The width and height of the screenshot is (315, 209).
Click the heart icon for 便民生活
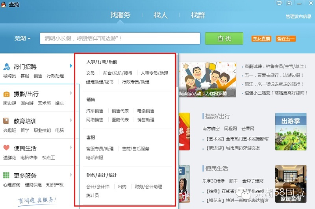tap(6, 148)
